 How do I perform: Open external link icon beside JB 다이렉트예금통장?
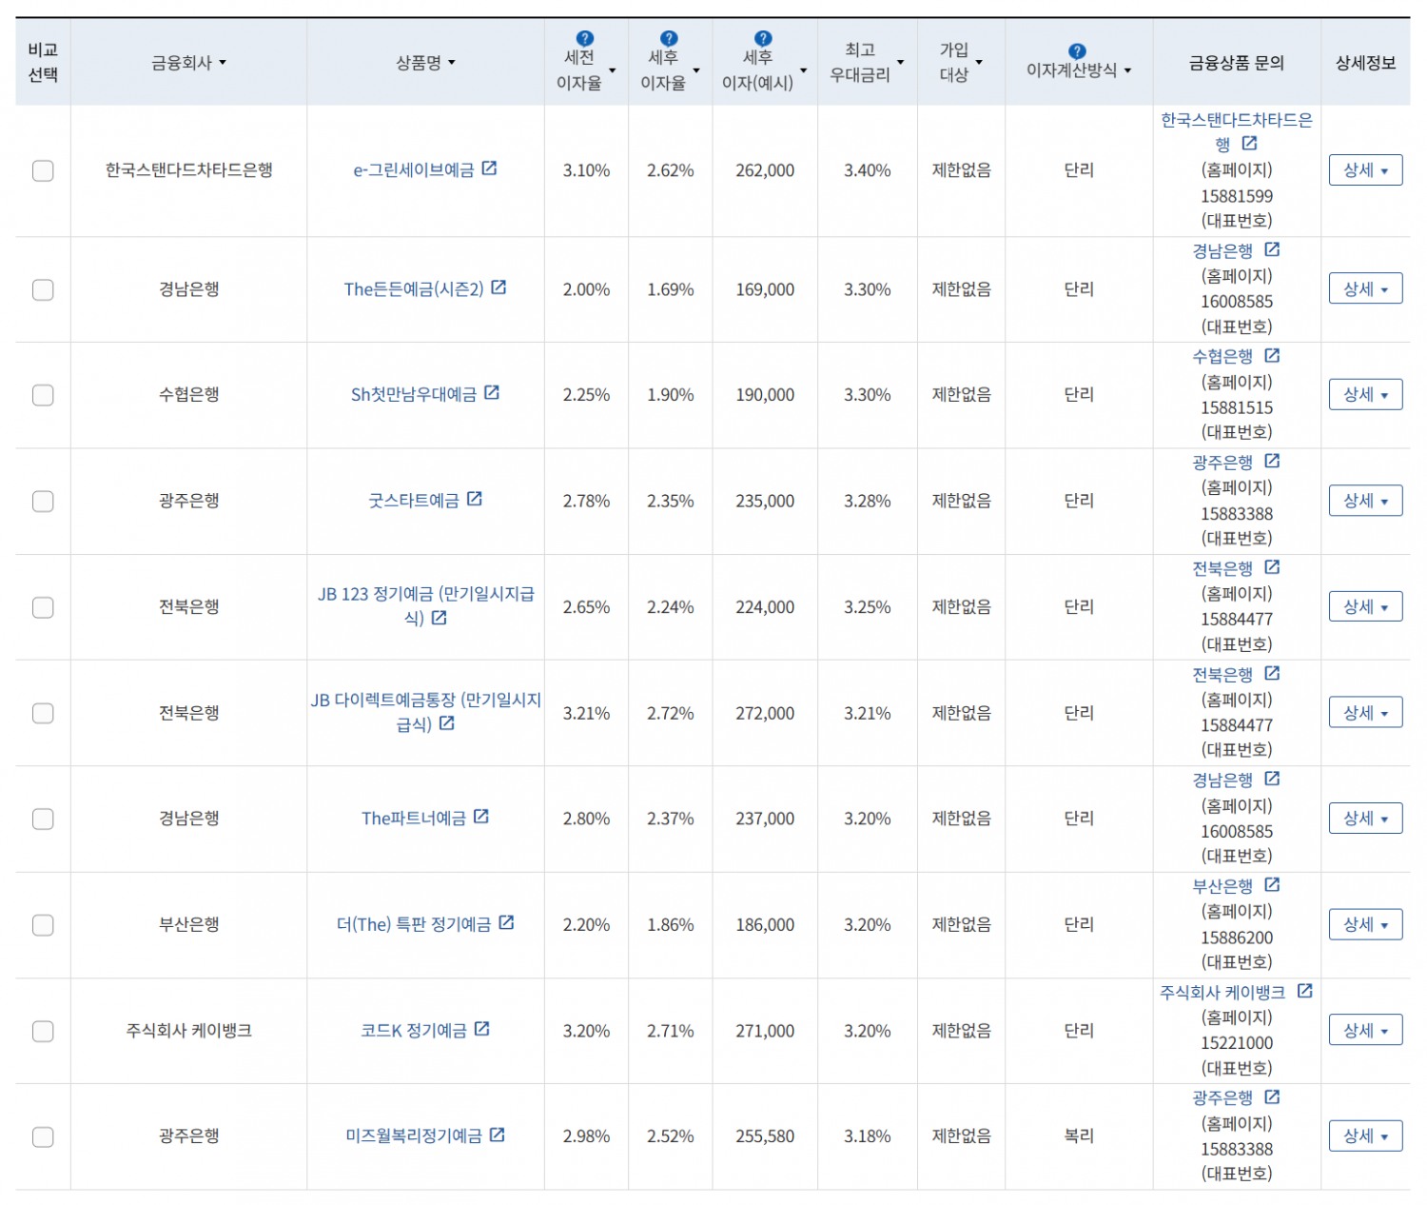(x=447, y=723)
